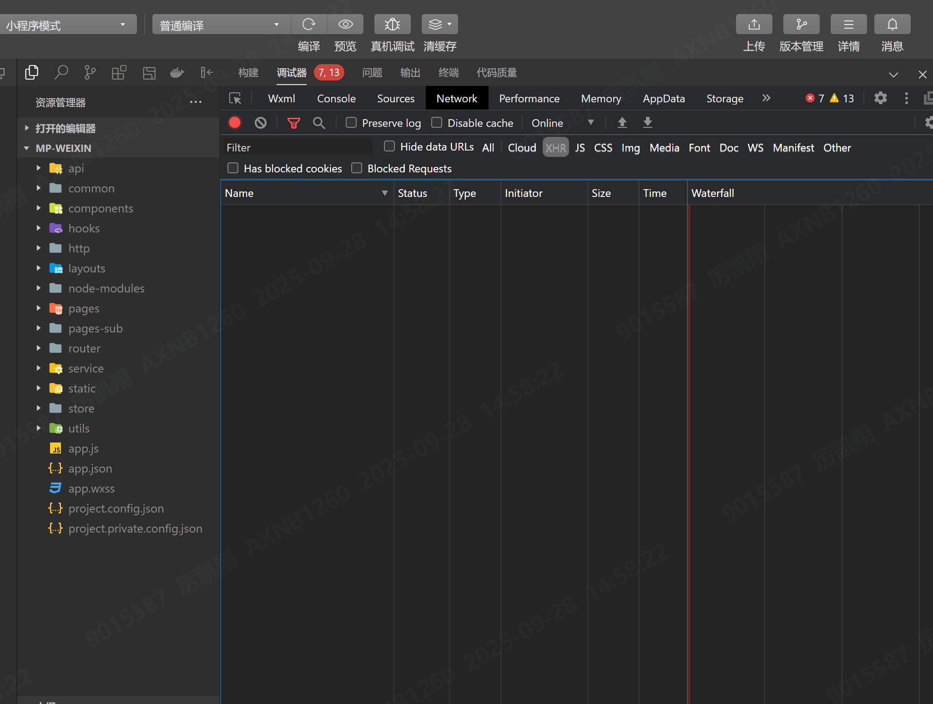Click the network Filter text field
The image size is (933, 704).
point(298,147)
